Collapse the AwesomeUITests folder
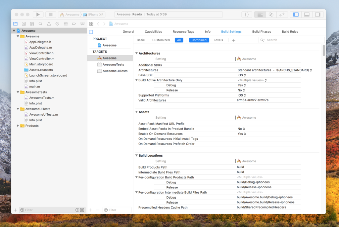This screenshot has height=227, width=339. click(x=18, y=109)
